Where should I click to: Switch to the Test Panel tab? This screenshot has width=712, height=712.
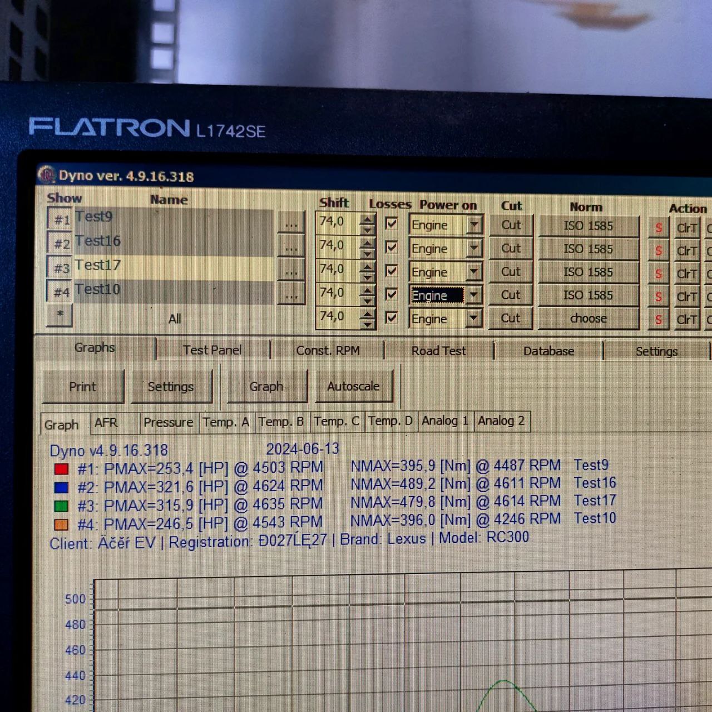[212, 350]
